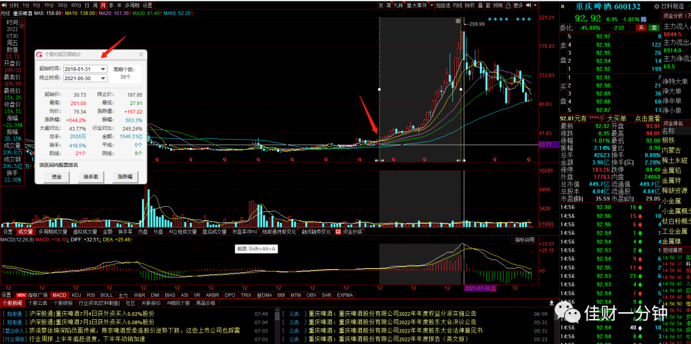This screenshot has height=344, width=691.
Task: Open the end date dropdown 2021-06-30
Action: tap(103, 78)
